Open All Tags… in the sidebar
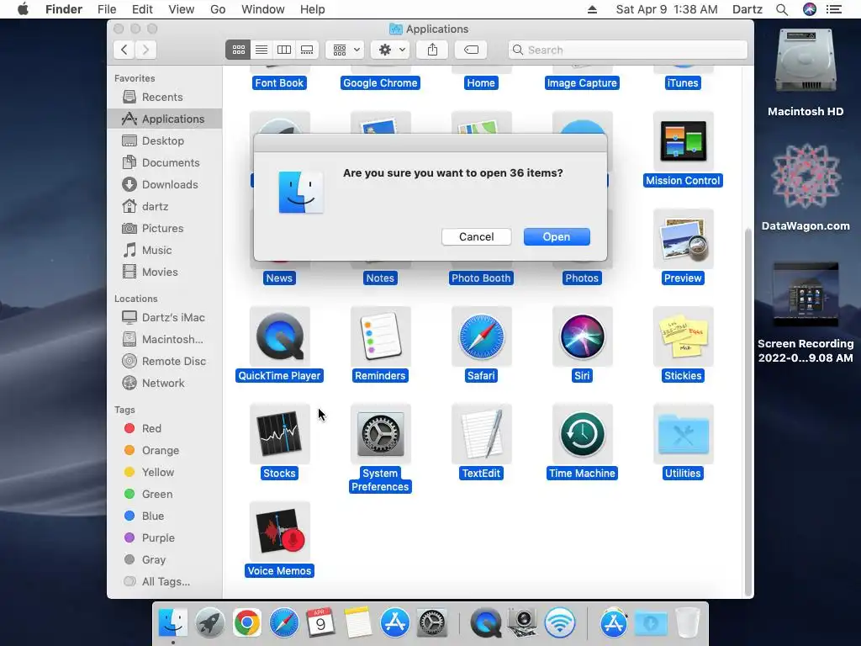 tap(164, 582)
